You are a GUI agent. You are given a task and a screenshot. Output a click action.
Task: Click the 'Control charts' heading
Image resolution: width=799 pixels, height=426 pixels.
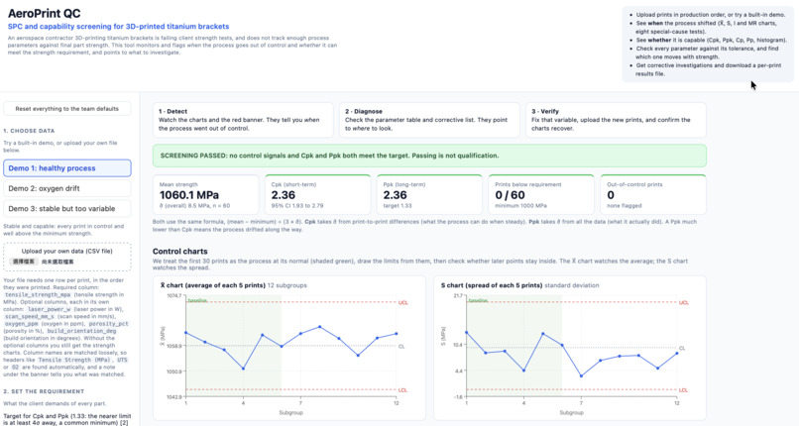pos(179,252)
